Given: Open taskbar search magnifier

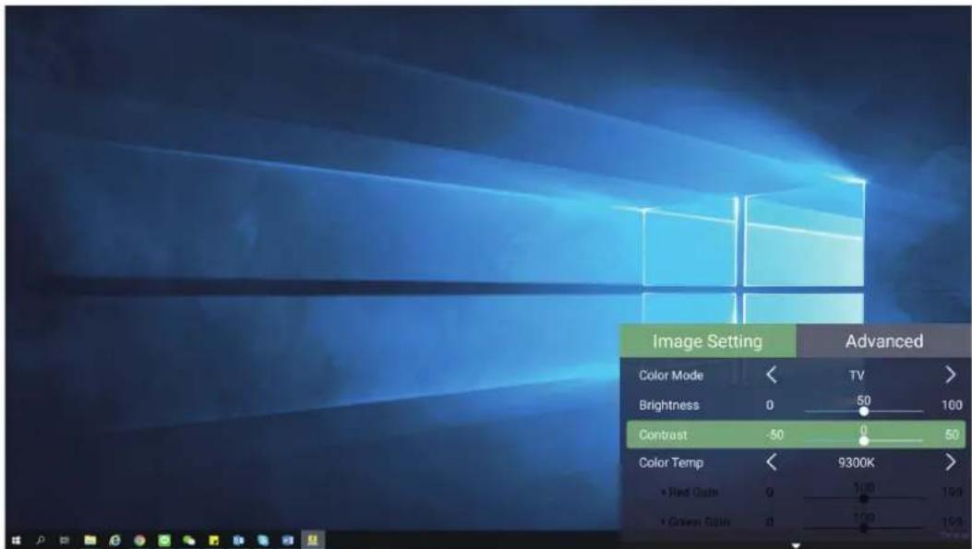Looking at the screenshot, I should pyautogui.click(x=41, y=541).
